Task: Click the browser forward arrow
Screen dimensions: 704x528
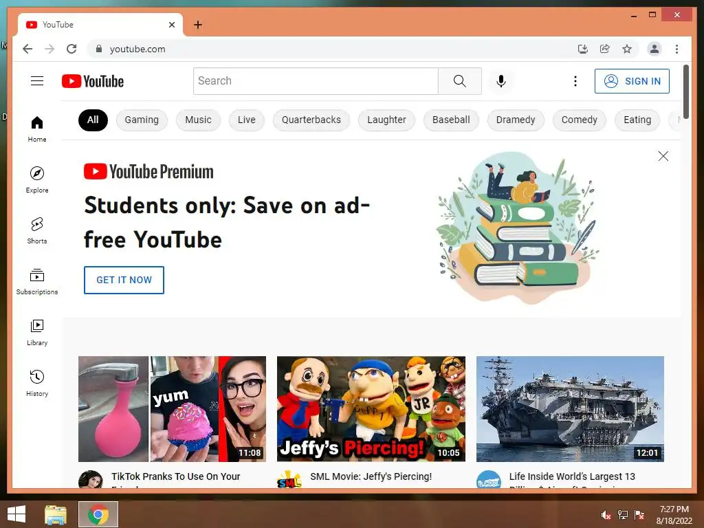Action: click(49, 49)
